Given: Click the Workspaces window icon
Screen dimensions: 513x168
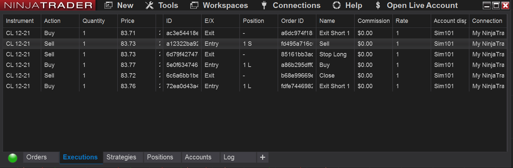Looking at the screenshot, I should (194, 5).
